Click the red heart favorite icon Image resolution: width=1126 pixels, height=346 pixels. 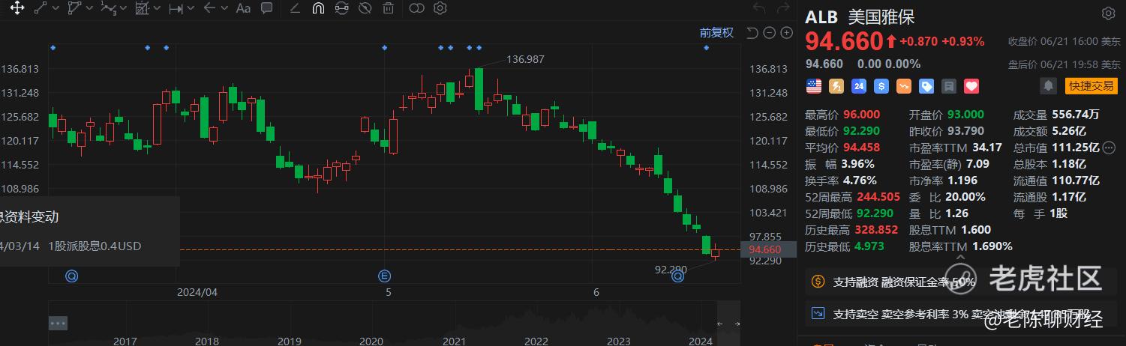coord(971,86)
